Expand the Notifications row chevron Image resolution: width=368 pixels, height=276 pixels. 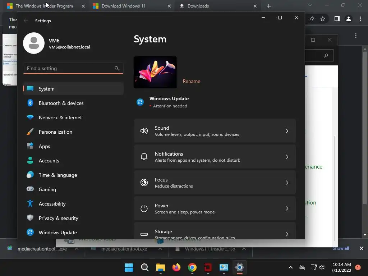click(x=287, y=157)
